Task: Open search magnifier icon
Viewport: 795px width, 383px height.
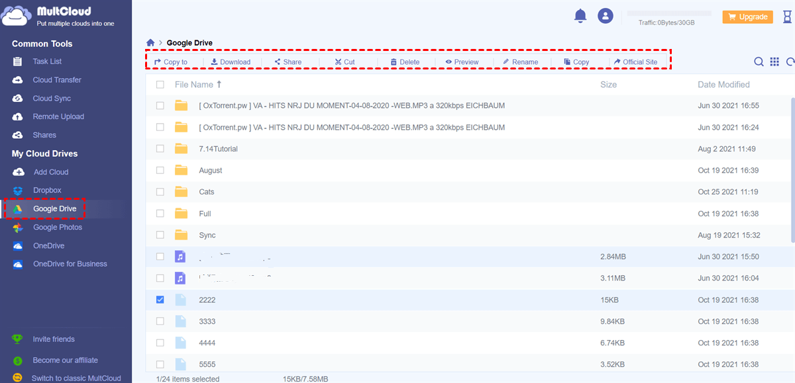Action: click(759, 62)
